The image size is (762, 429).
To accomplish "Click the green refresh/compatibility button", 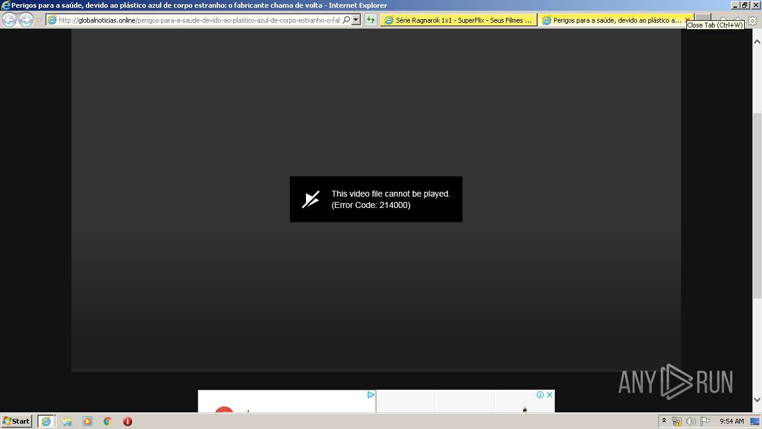I will (x=371, y=20).
